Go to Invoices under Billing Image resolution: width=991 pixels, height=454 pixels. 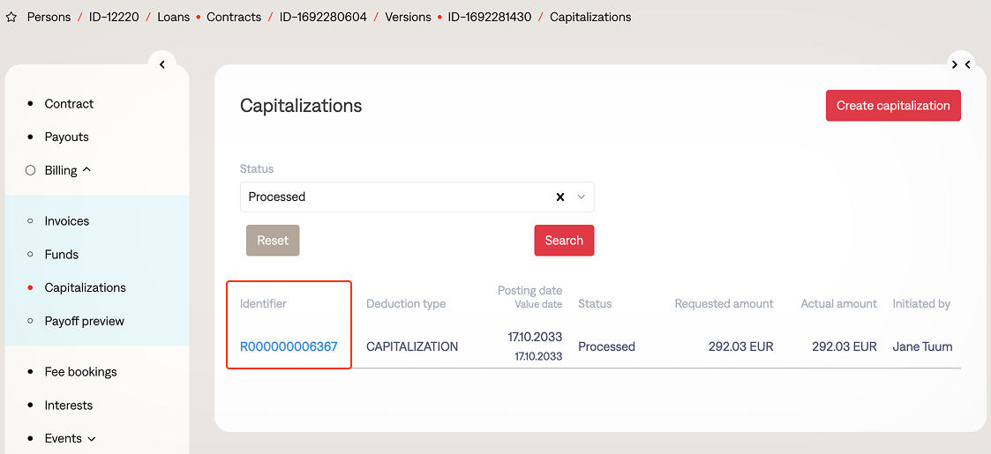pyautogui.click(x=67, y=221)
